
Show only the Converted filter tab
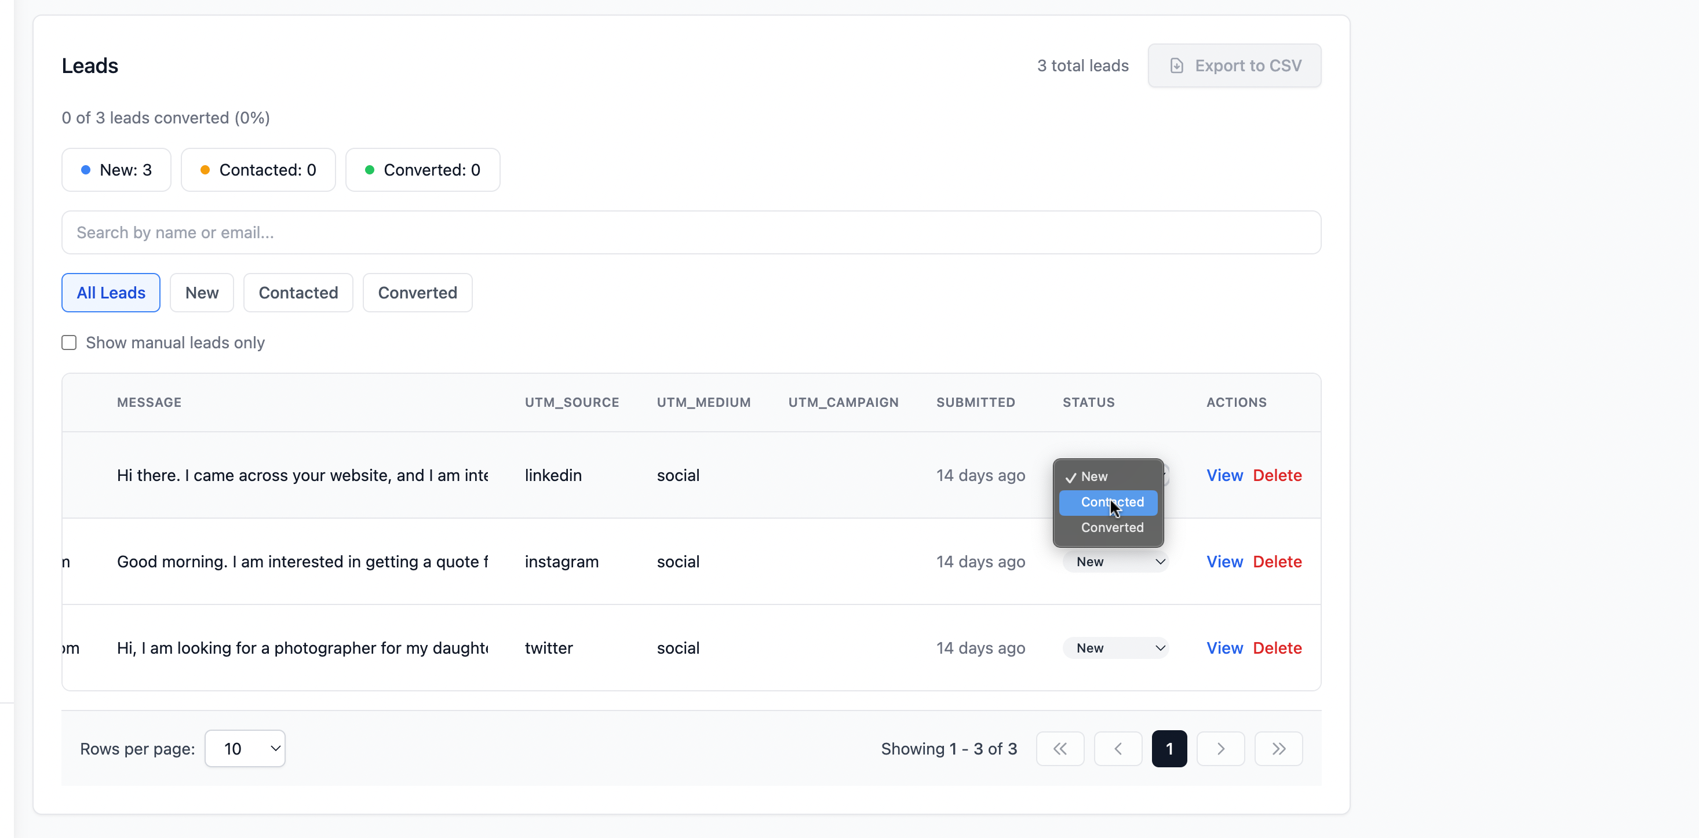click(417, 292)
